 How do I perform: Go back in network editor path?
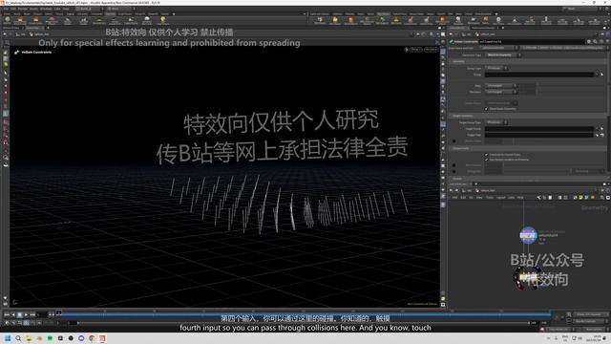(452, 191)
